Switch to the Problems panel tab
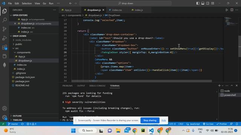The width and height of the screenshot is (241, 135). [67, 86]
